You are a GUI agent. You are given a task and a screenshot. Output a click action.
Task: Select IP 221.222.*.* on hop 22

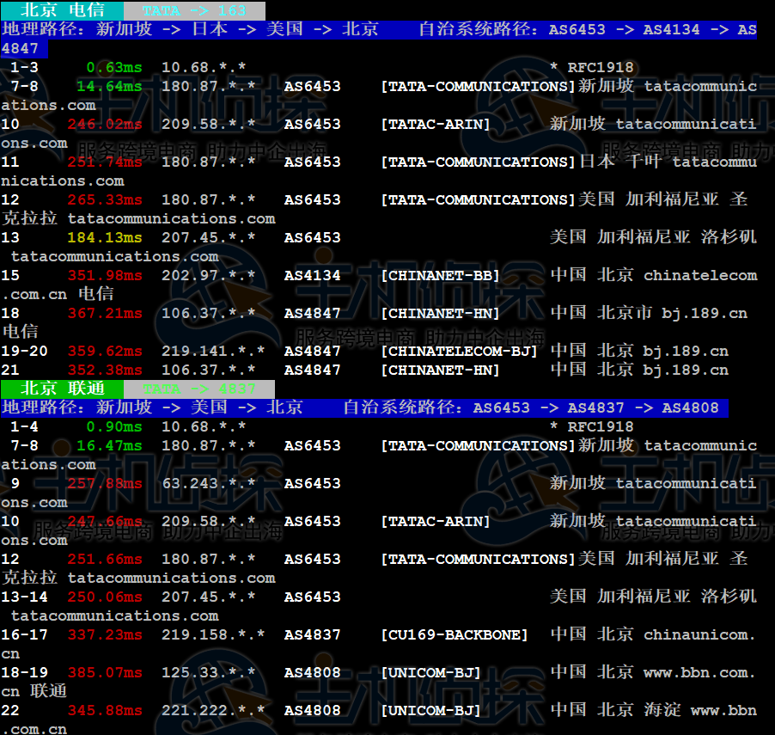[x=213, y=710]
